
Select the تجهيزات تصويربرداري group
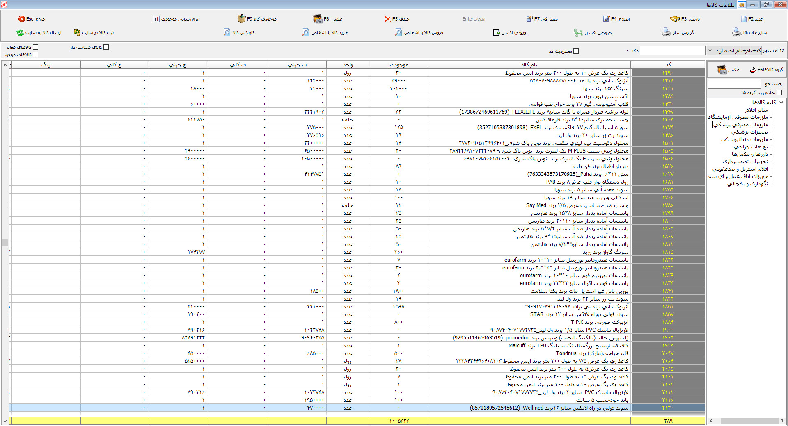(x=745, y=162)
